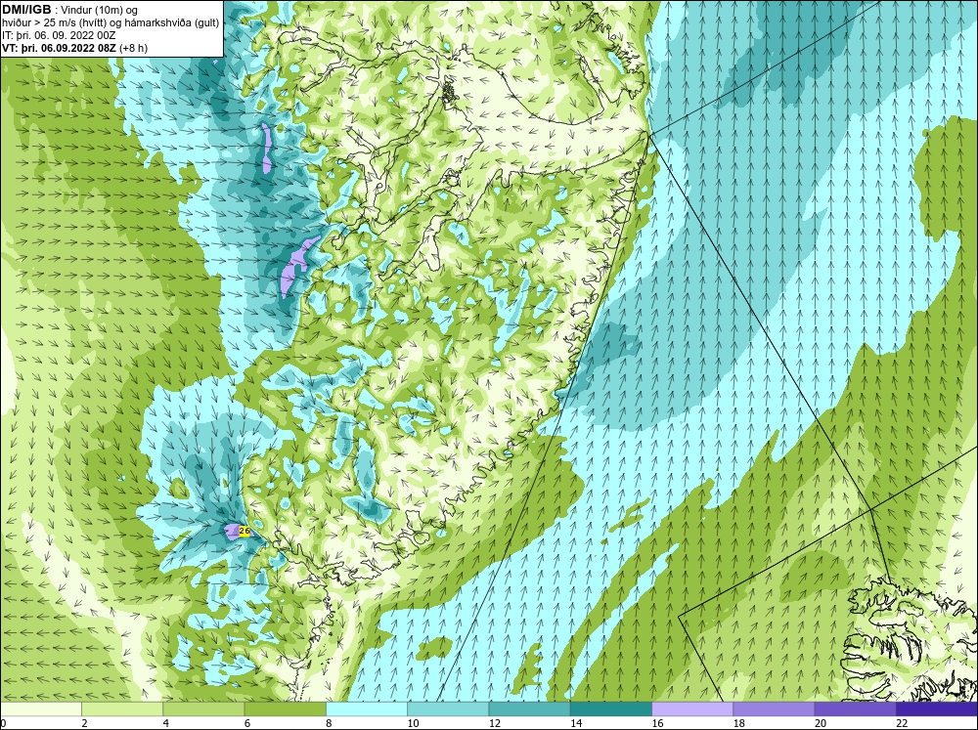Click the legend scale value 10
Screen dimensions: 978x730
(413, 723)
